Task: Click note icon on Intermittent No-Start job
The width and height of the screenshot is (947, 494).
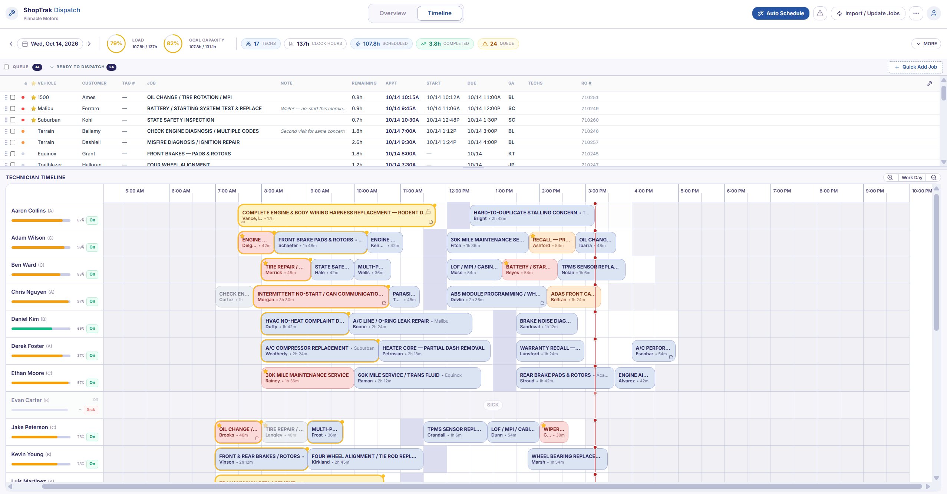Action: click(384, 303)
